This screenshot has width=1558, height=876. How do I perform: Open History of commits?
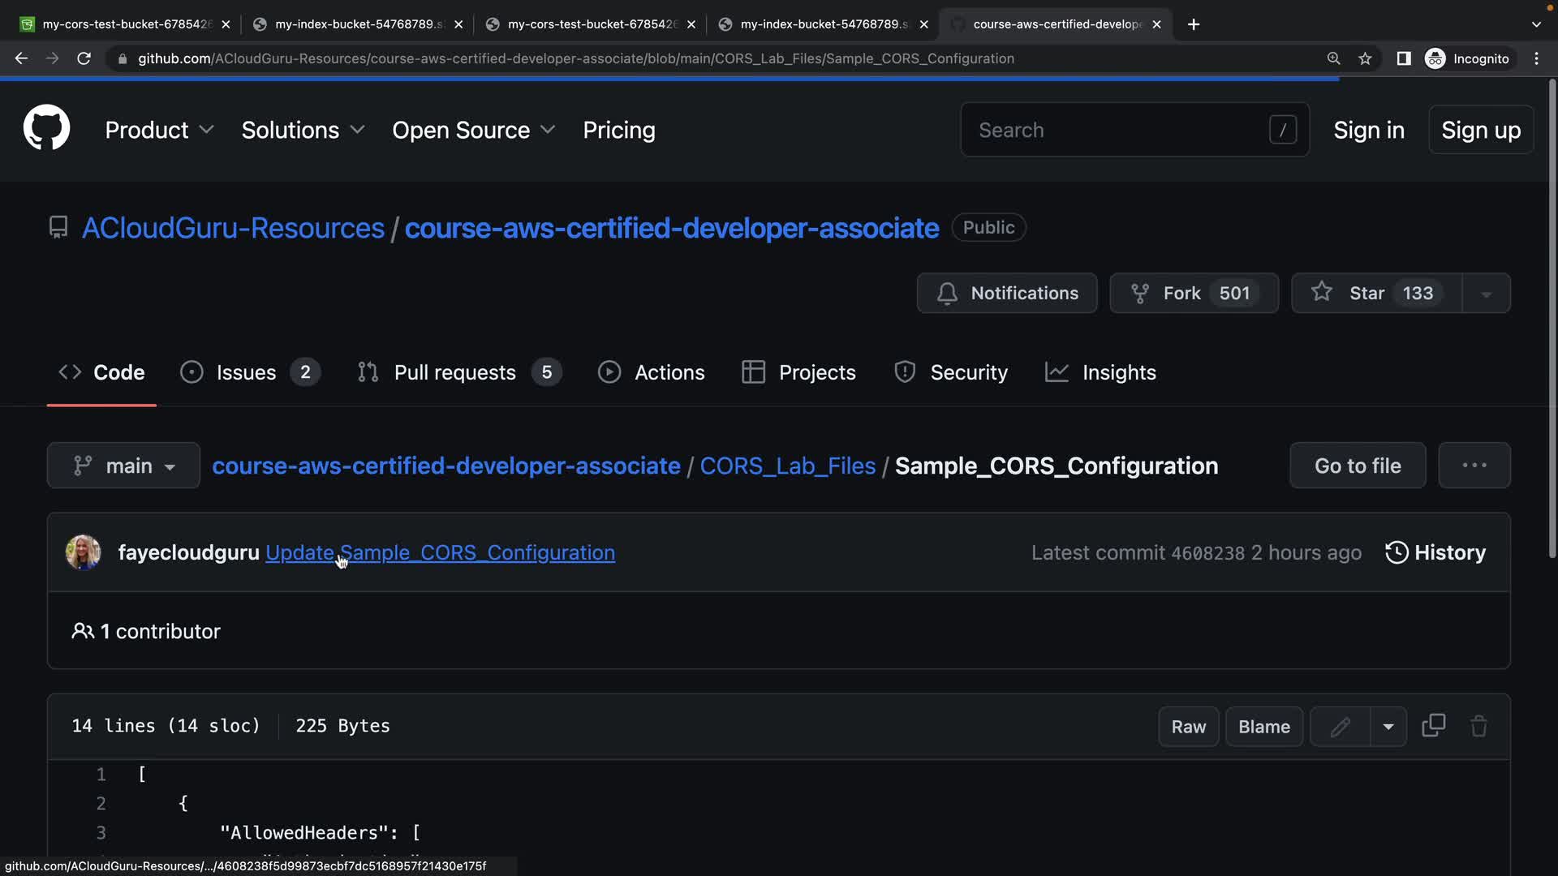(1435, 552)
